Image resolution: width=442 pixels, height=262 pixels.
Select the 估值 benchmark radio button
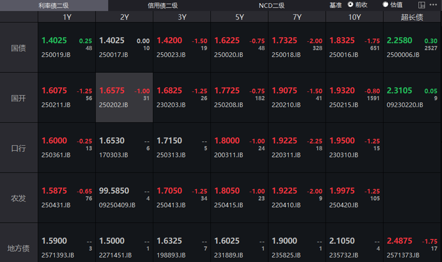tap(386, 5)
